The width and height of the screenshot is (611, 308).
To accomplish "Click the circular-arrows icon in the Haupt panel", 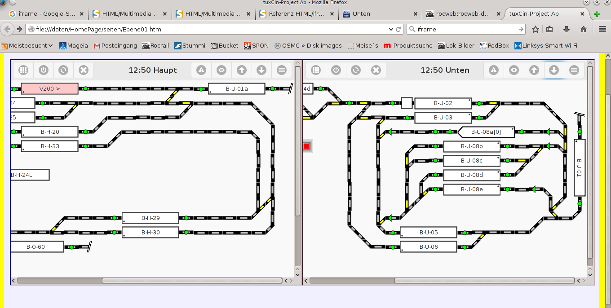I will [63, 70].
